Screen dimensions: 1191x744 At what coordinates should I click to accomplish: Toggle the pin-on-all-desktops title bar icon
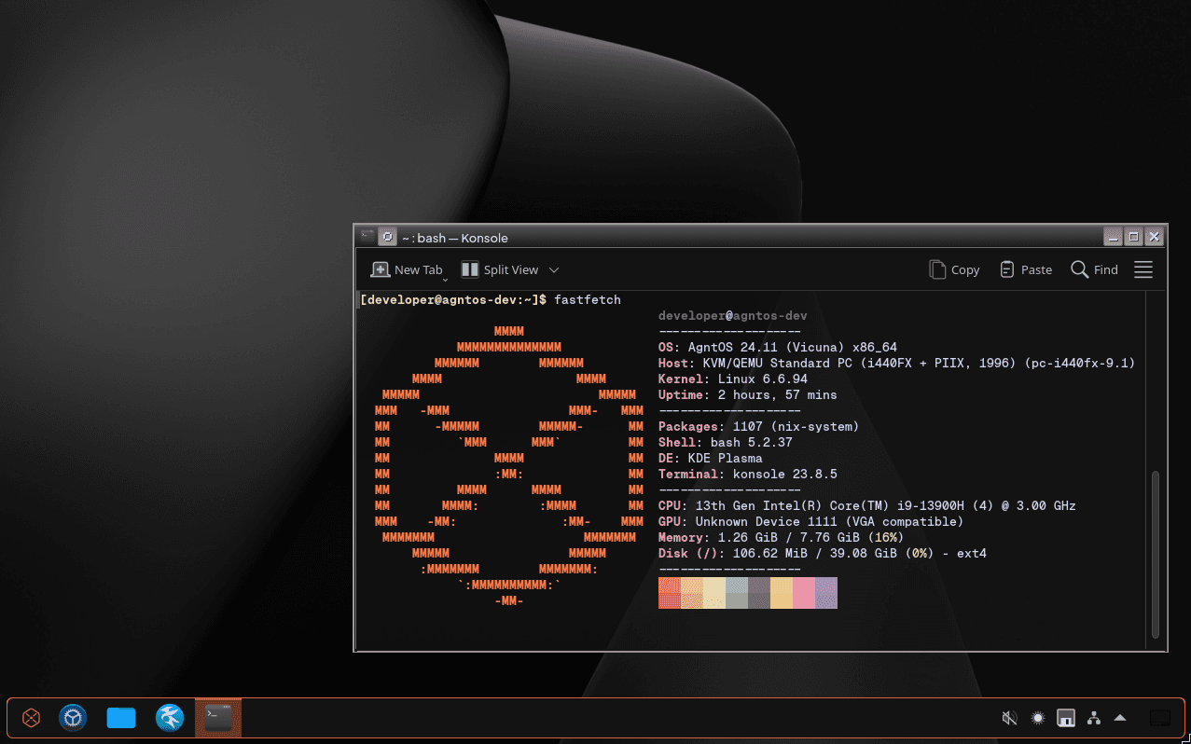click(387, 237)
